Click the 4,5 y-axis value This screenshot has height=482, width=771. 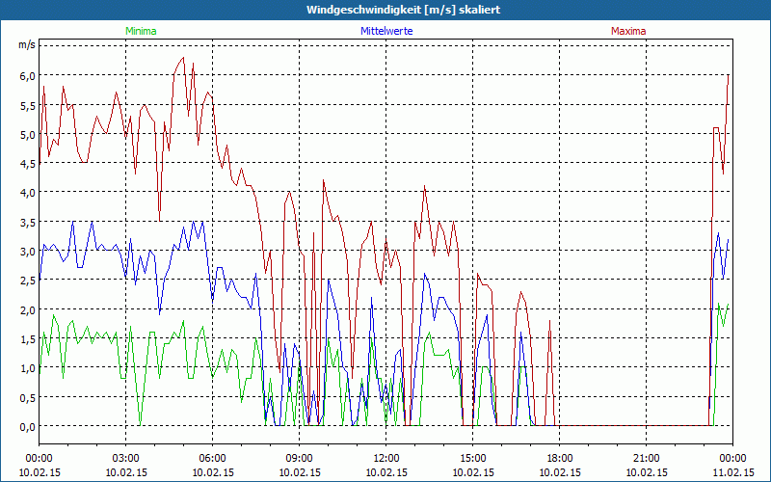[27, 163]
